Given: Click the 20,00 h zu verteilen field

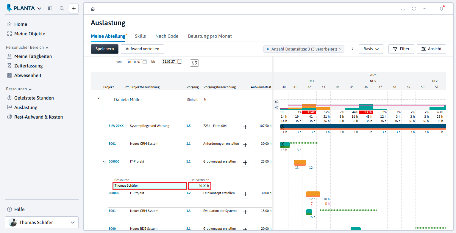Looking at the screenshot, I should (x=199, y=186).
